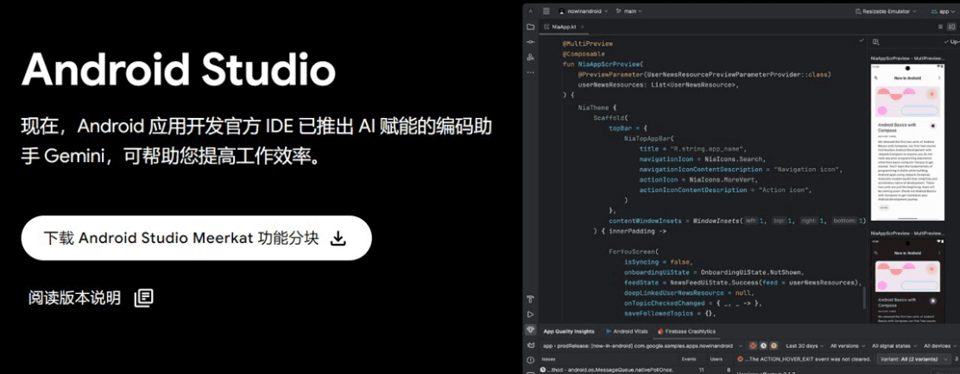This screenshot has width=960, height=374.
Task: Click the Events column header
Action: click(690, 359)
